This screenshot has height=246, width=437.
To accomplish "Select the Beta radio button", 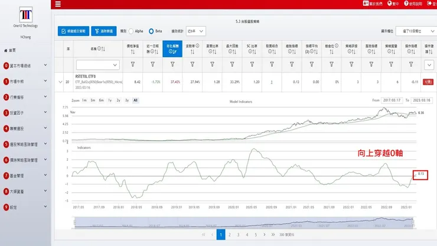I will (x=151, y=31).
